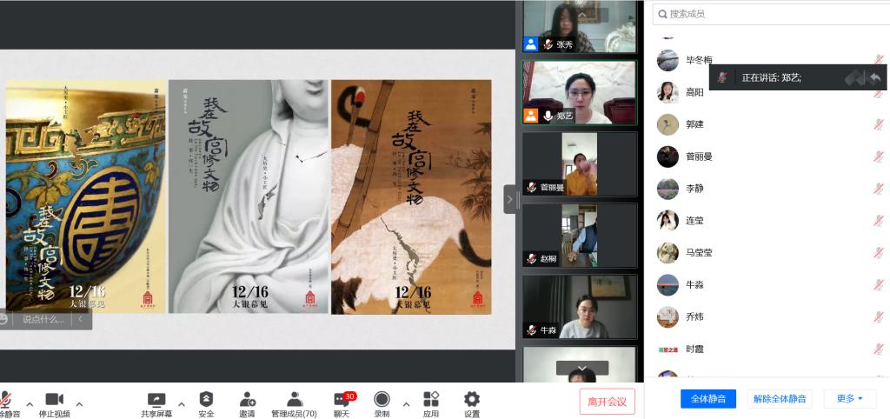Open chat with 30 unread messages
The image size is (890, 419).
coord(342,400)
